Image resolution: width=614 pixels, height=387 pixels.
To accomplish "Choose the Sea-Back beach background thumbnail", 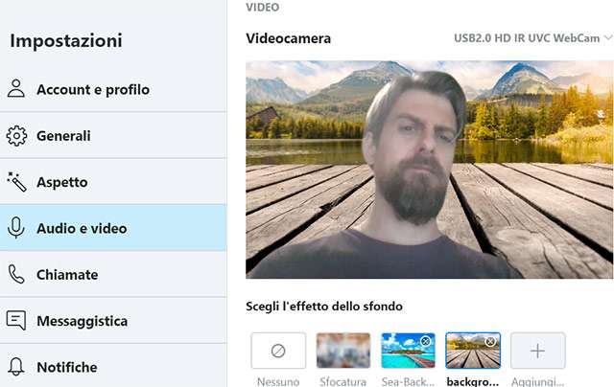I will pyautogui.click(x=408, y=351).
